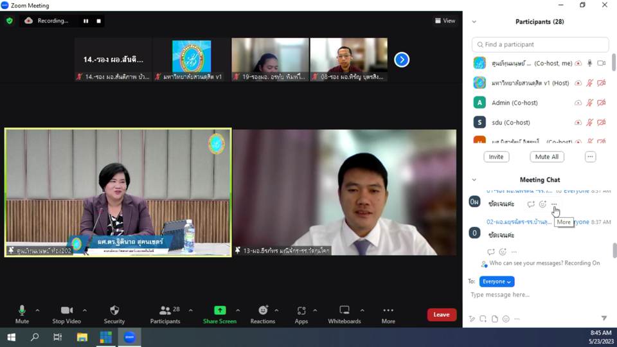The image size is (617, 347).
Task: Open audio options arrow beside Mute
Action: click(37, 310)
